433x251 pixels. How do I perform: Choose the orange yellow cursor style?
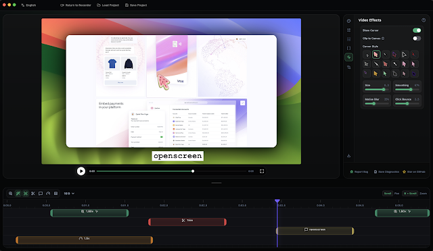[x=375, y=74]
